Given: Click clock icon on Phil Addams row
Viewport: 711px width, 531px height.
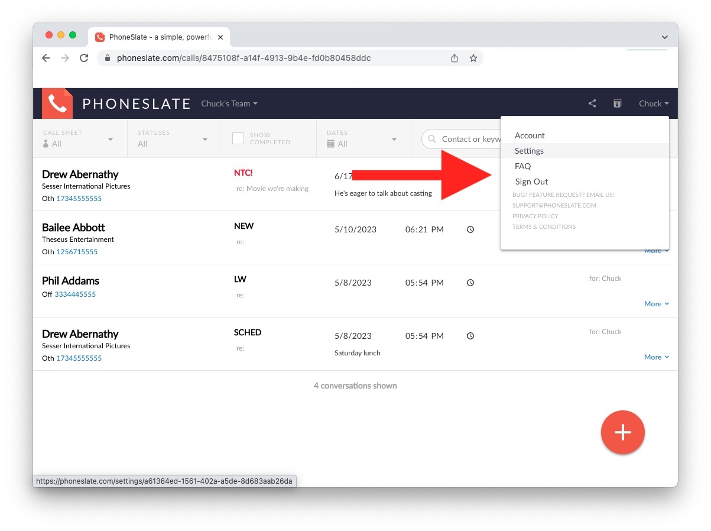Looking at the screenshot, I should coord(470,283).
